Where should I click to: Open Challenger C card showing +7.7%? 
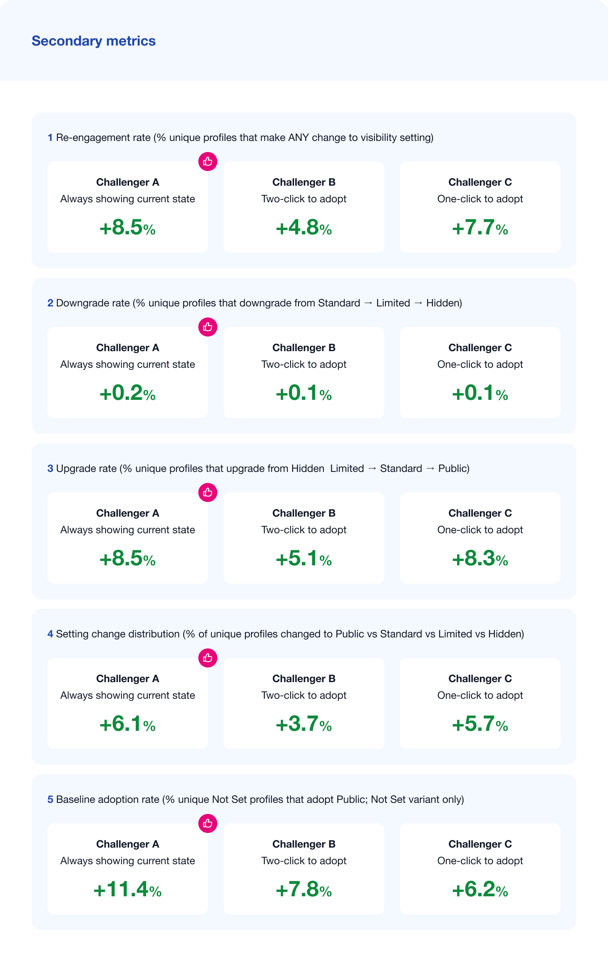click(480, 207)
